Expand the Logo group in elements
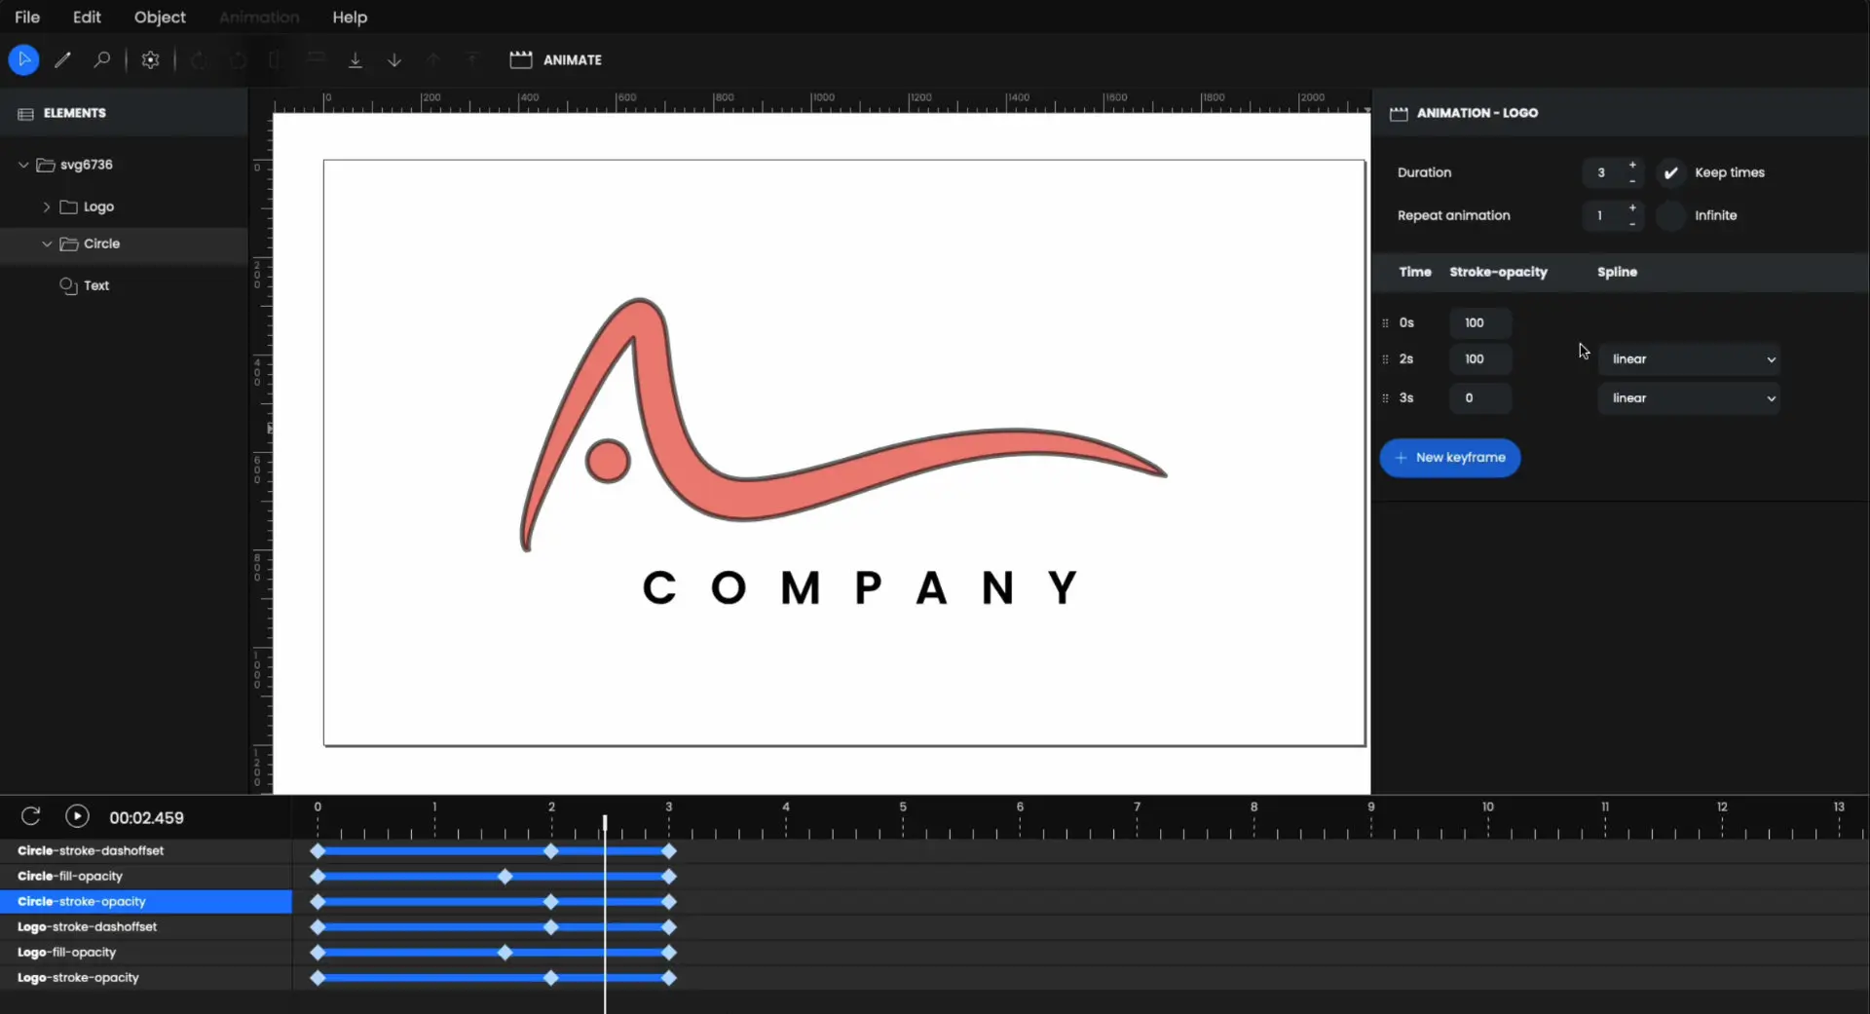The height and width of the screenshot is (1014, 1870). 46,207
